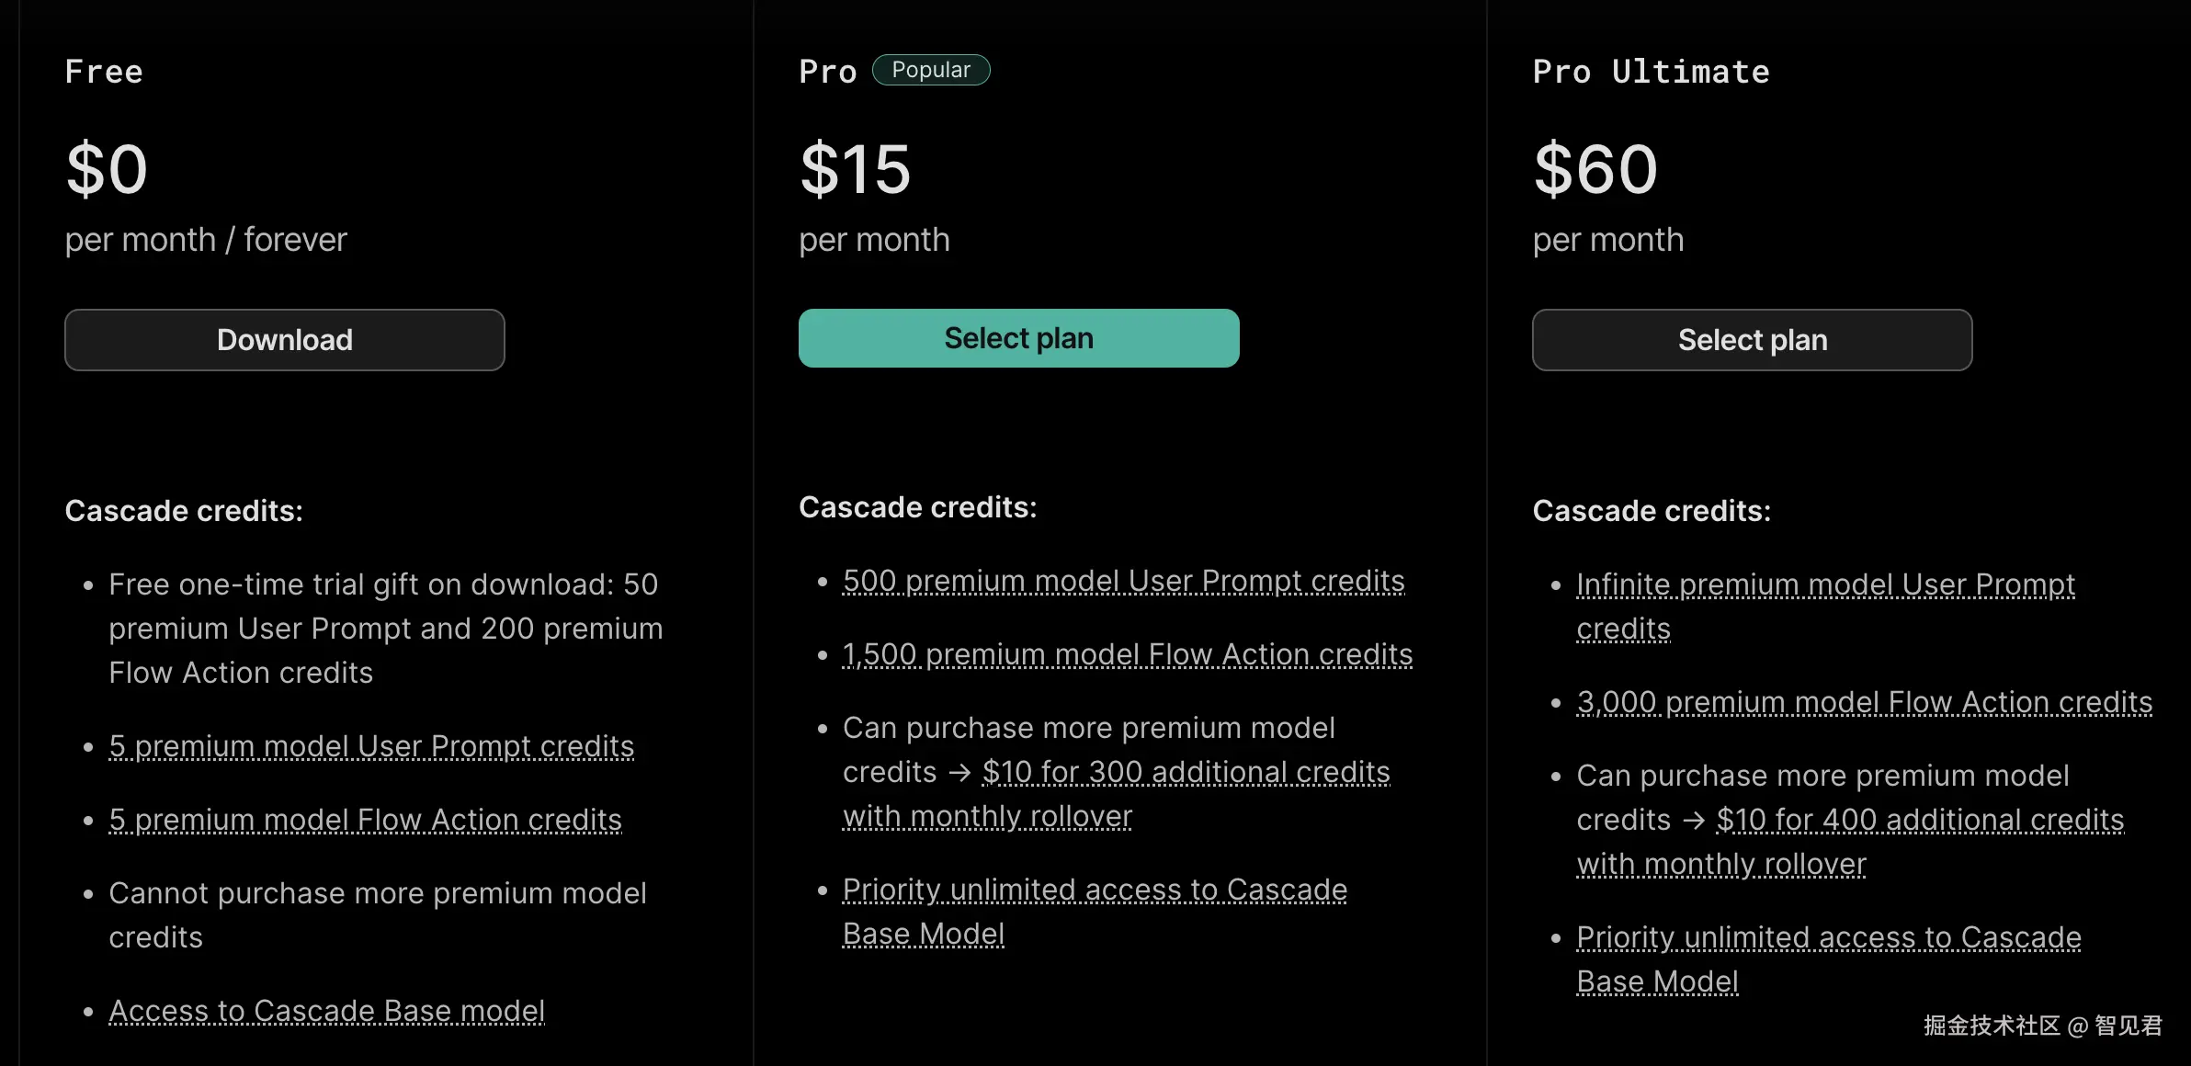Viewport: 2191px width, 1066px height.
Task: Click Pro Ultimate's Priority unlimited access link
Action: coord(1828,937)
